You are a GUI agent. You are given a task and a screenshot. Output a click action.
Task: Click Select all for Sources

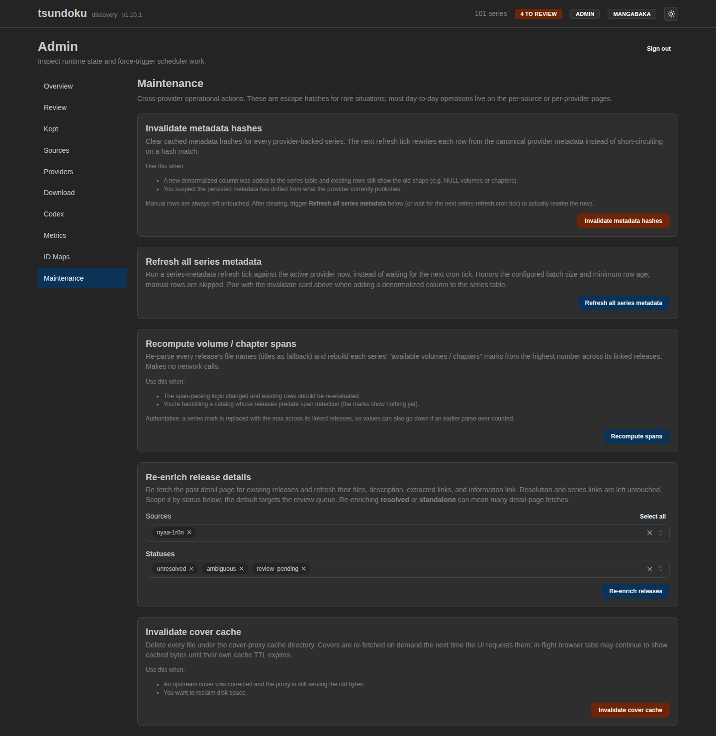(x=652, y=517)
